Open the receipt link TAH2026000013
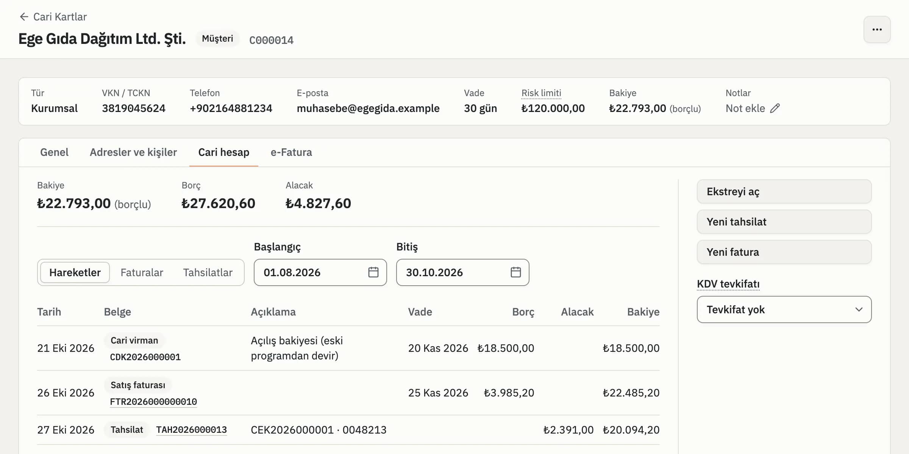Viewport: 909px width, 454px height. click(x=192, y=430)
